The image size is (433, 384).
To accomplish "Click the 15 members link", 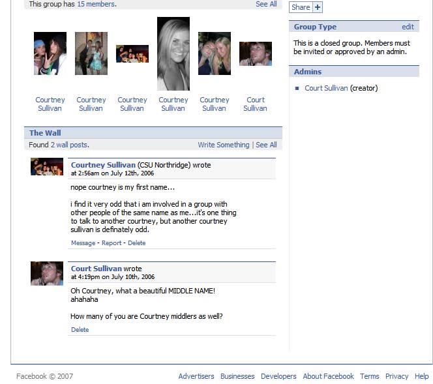I will (96, 4).
